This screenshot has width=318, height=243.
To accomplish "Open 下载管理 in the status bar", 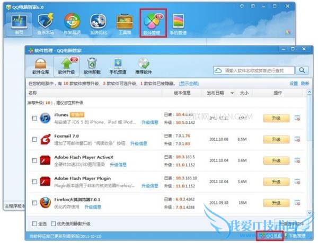I will click(x=295, y=236).
